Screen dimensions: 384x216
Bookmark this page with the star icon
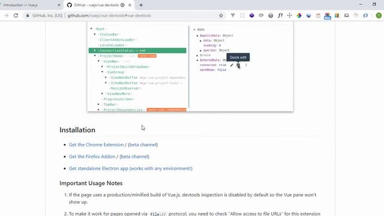tap(221, 16)
